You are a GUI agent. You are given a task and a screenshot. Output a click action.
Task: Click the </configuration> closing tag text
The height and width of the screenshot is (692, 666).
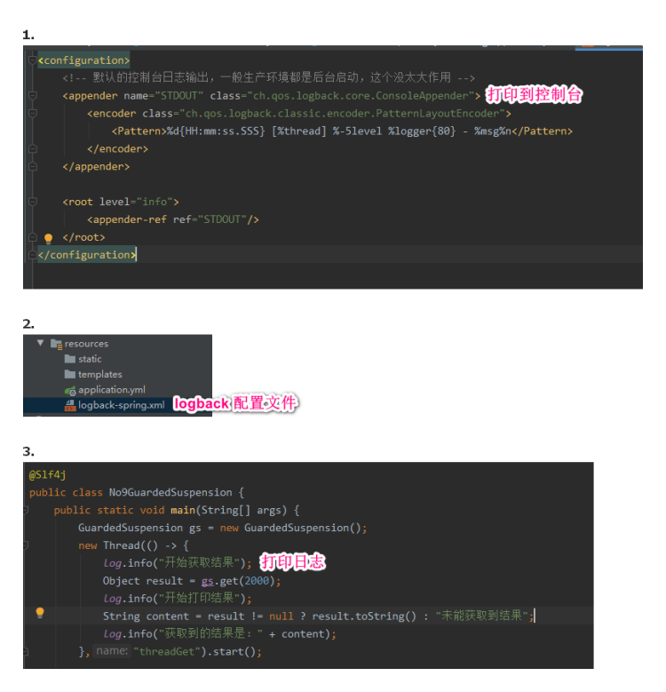click(87, 255)
